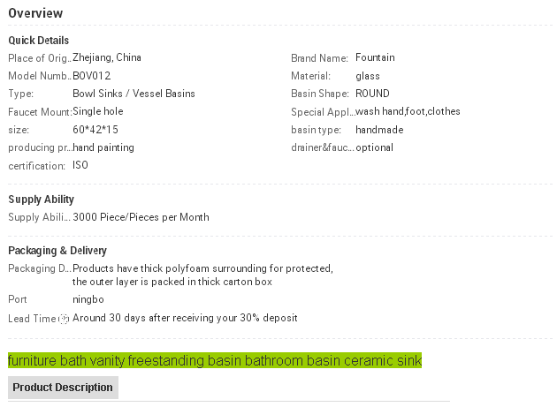Click the Overview section heading
The width and height of the screenshot is (557, 407).
point(35,13)
